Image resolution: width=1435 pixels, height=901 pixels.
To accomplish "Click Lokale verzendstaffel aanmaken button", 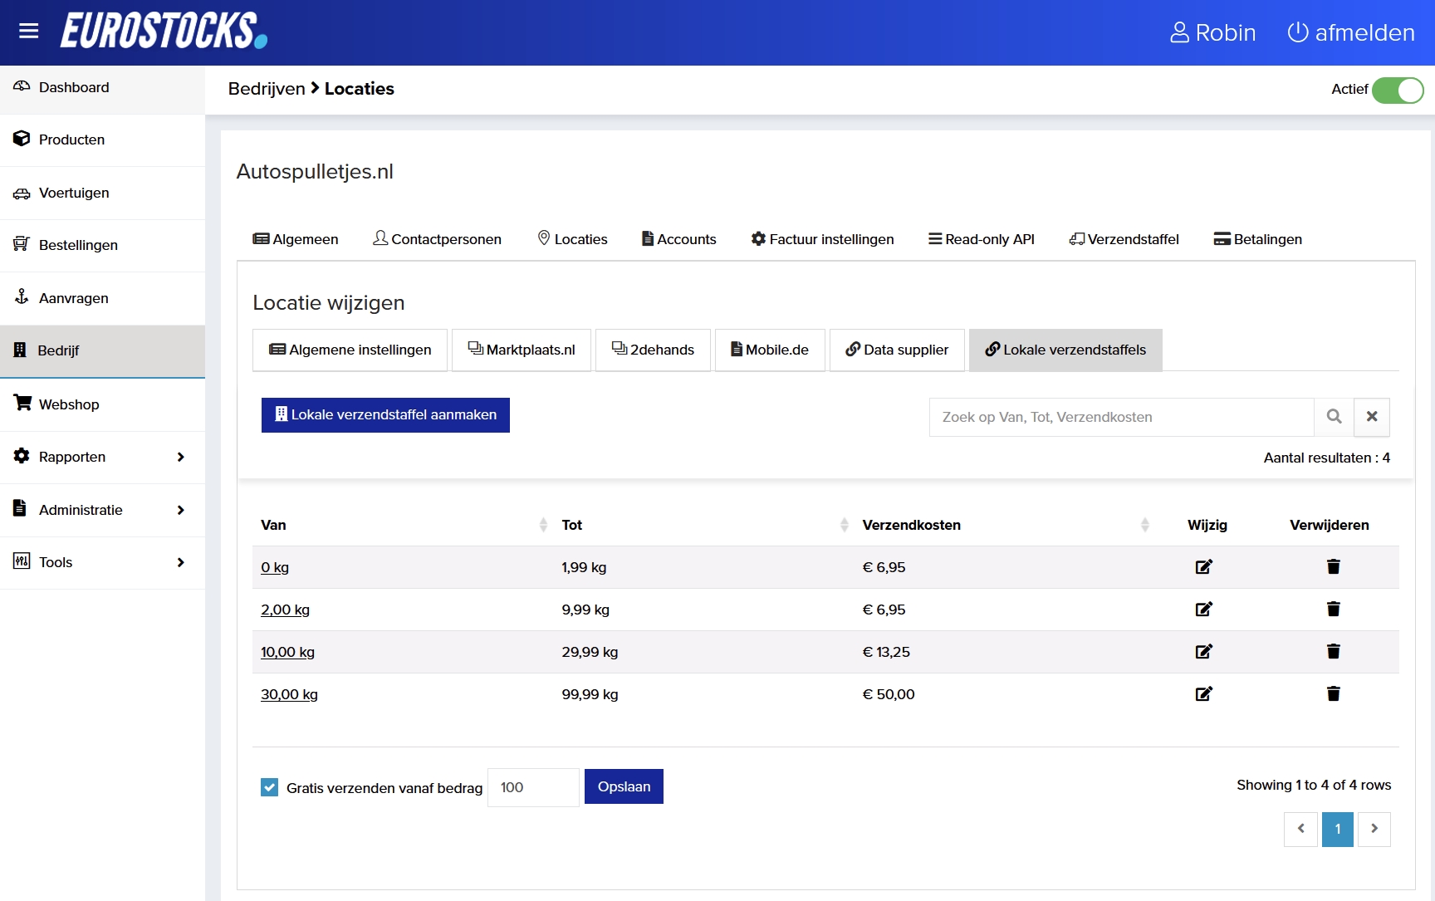I will tap(385, 415).
